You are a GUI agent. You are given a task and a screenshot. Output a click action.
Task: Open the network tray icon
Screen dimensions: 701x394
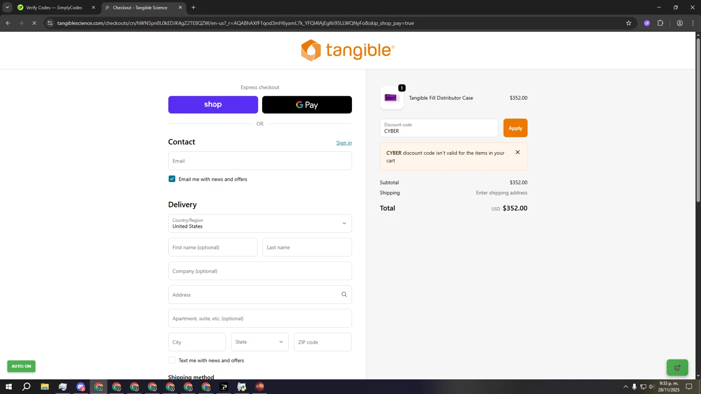(x=643, y=387)
